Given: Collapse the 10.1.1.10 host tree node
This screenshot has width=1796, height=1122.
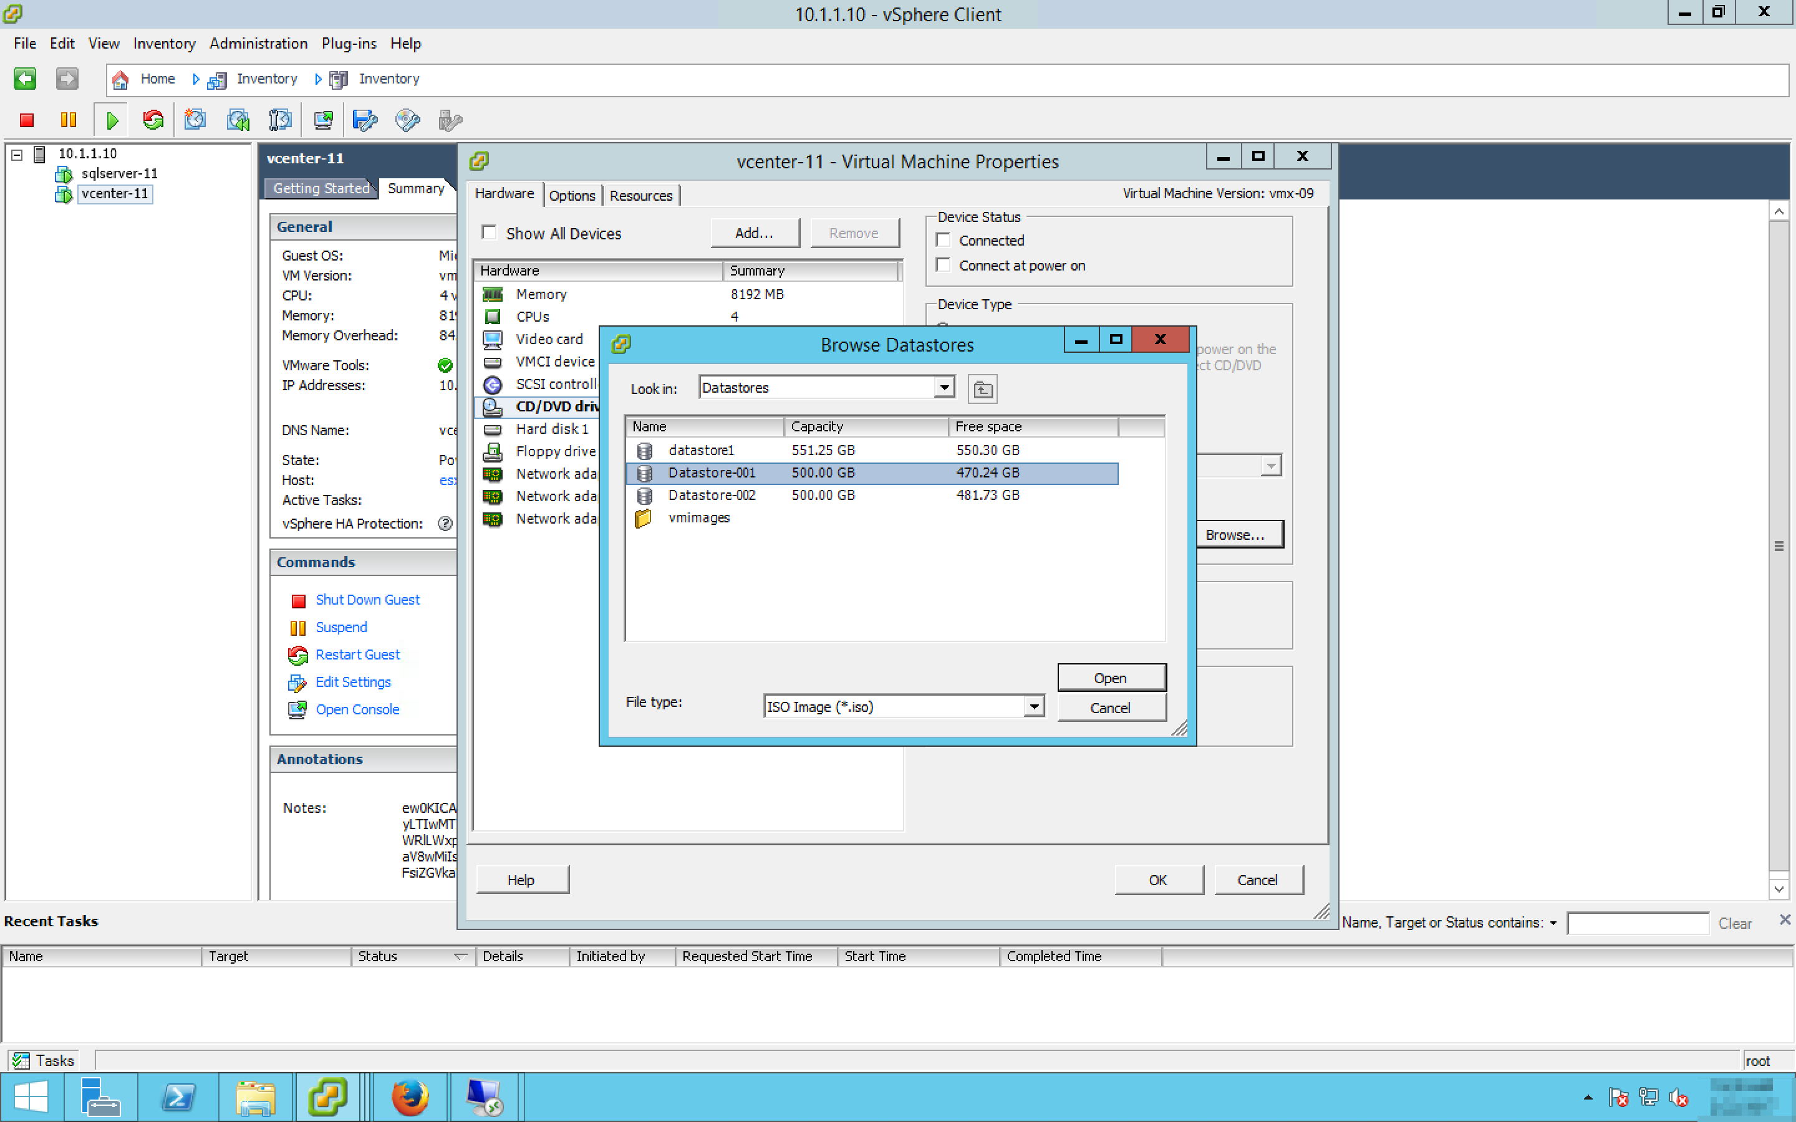Looking at the screenshot, I should point(17,155).
